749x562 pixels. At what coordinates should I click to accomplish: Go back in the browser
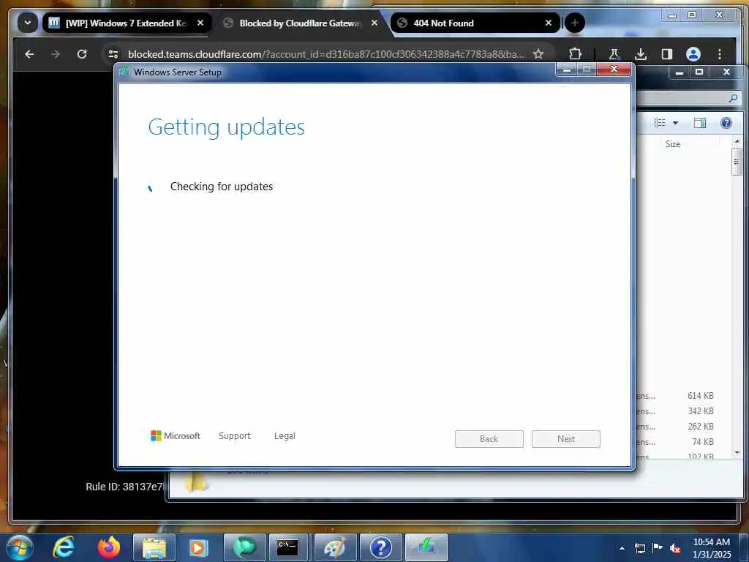(29, 54)
